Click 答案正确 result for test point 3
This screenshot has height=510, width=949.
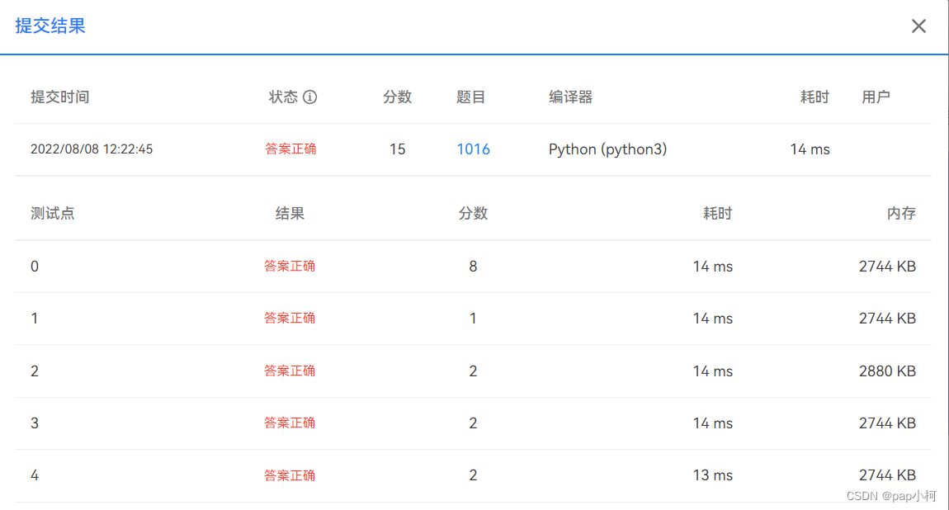290,423
